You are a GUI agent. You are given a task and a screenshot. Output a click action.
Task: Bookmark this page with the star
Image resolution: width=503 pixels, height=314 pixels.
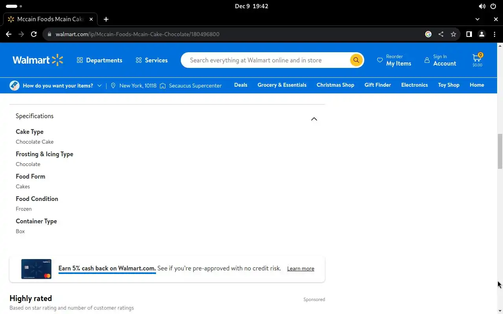453,34
